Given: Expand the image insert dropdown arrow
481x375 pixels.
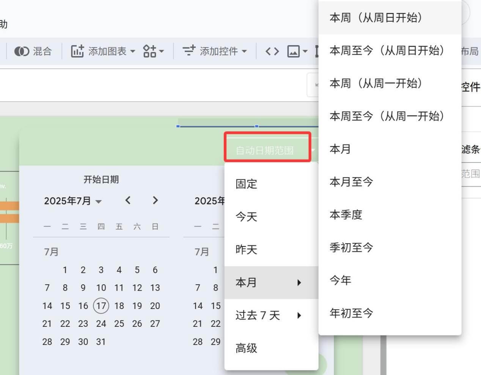Looking at the screenshot, I should (305, 51).
